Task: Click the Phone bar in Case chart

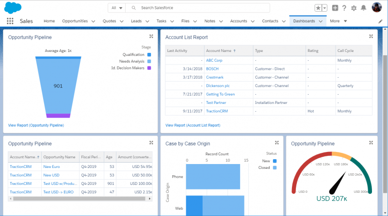Action: [213, 177]
